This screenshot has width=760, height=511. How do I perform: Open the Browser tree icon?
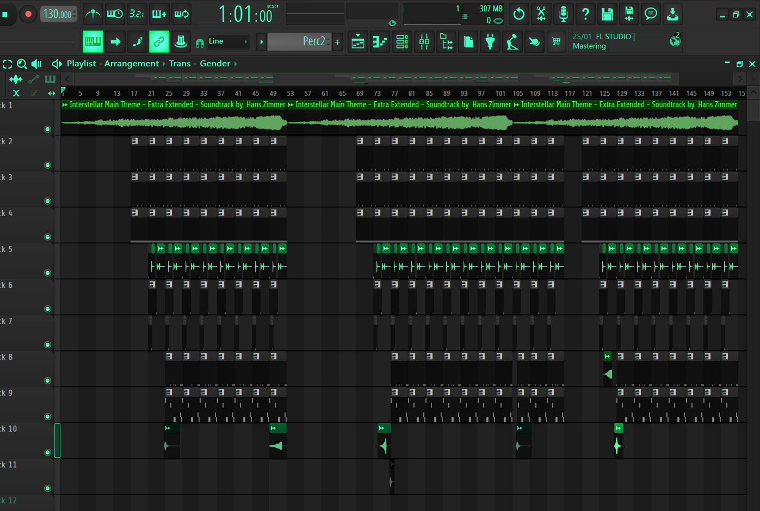click(x=447, y=42)
